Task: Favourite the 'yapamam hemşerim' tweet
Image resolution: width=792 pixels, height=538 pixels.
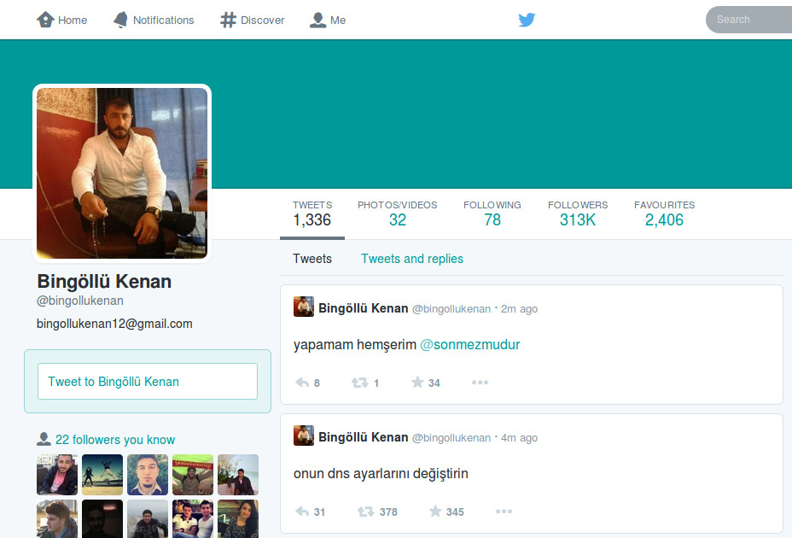Action: point(417,383)
